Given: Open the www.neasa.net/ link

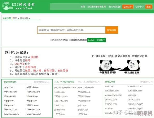Looking at the screenshot, I should tap(11, 114).
